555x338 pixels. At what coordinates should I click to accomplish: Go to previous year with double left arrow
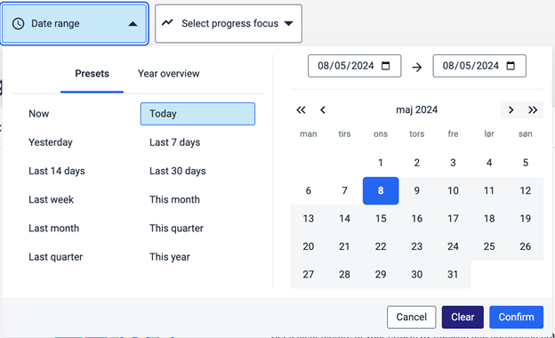click(301, 109)
